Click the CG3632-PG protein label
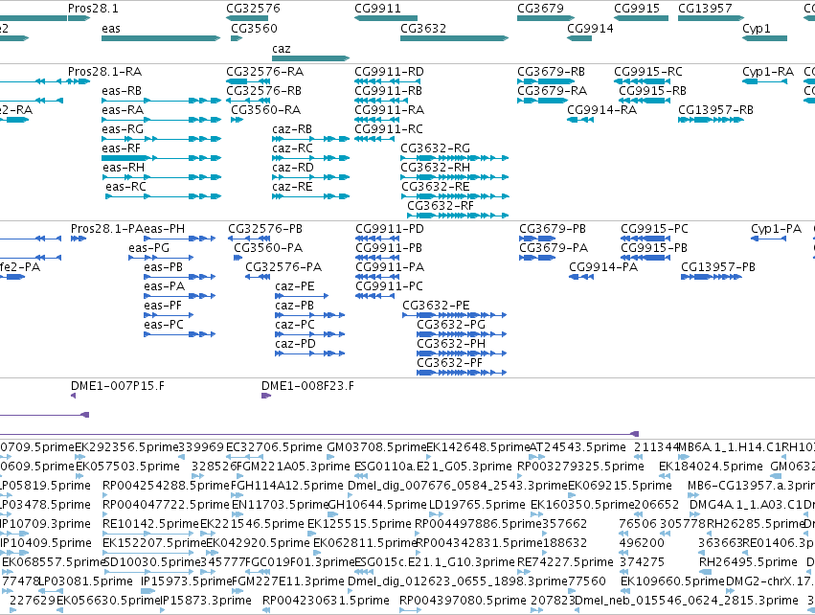The height and width of the screenshot is (615, 815). pos(451,325)
